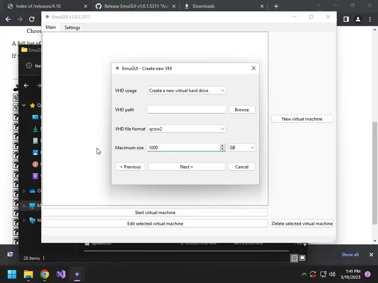
Task: Select the Downloads folder icon in Explorer sidebar
Action: pos(35,129)
